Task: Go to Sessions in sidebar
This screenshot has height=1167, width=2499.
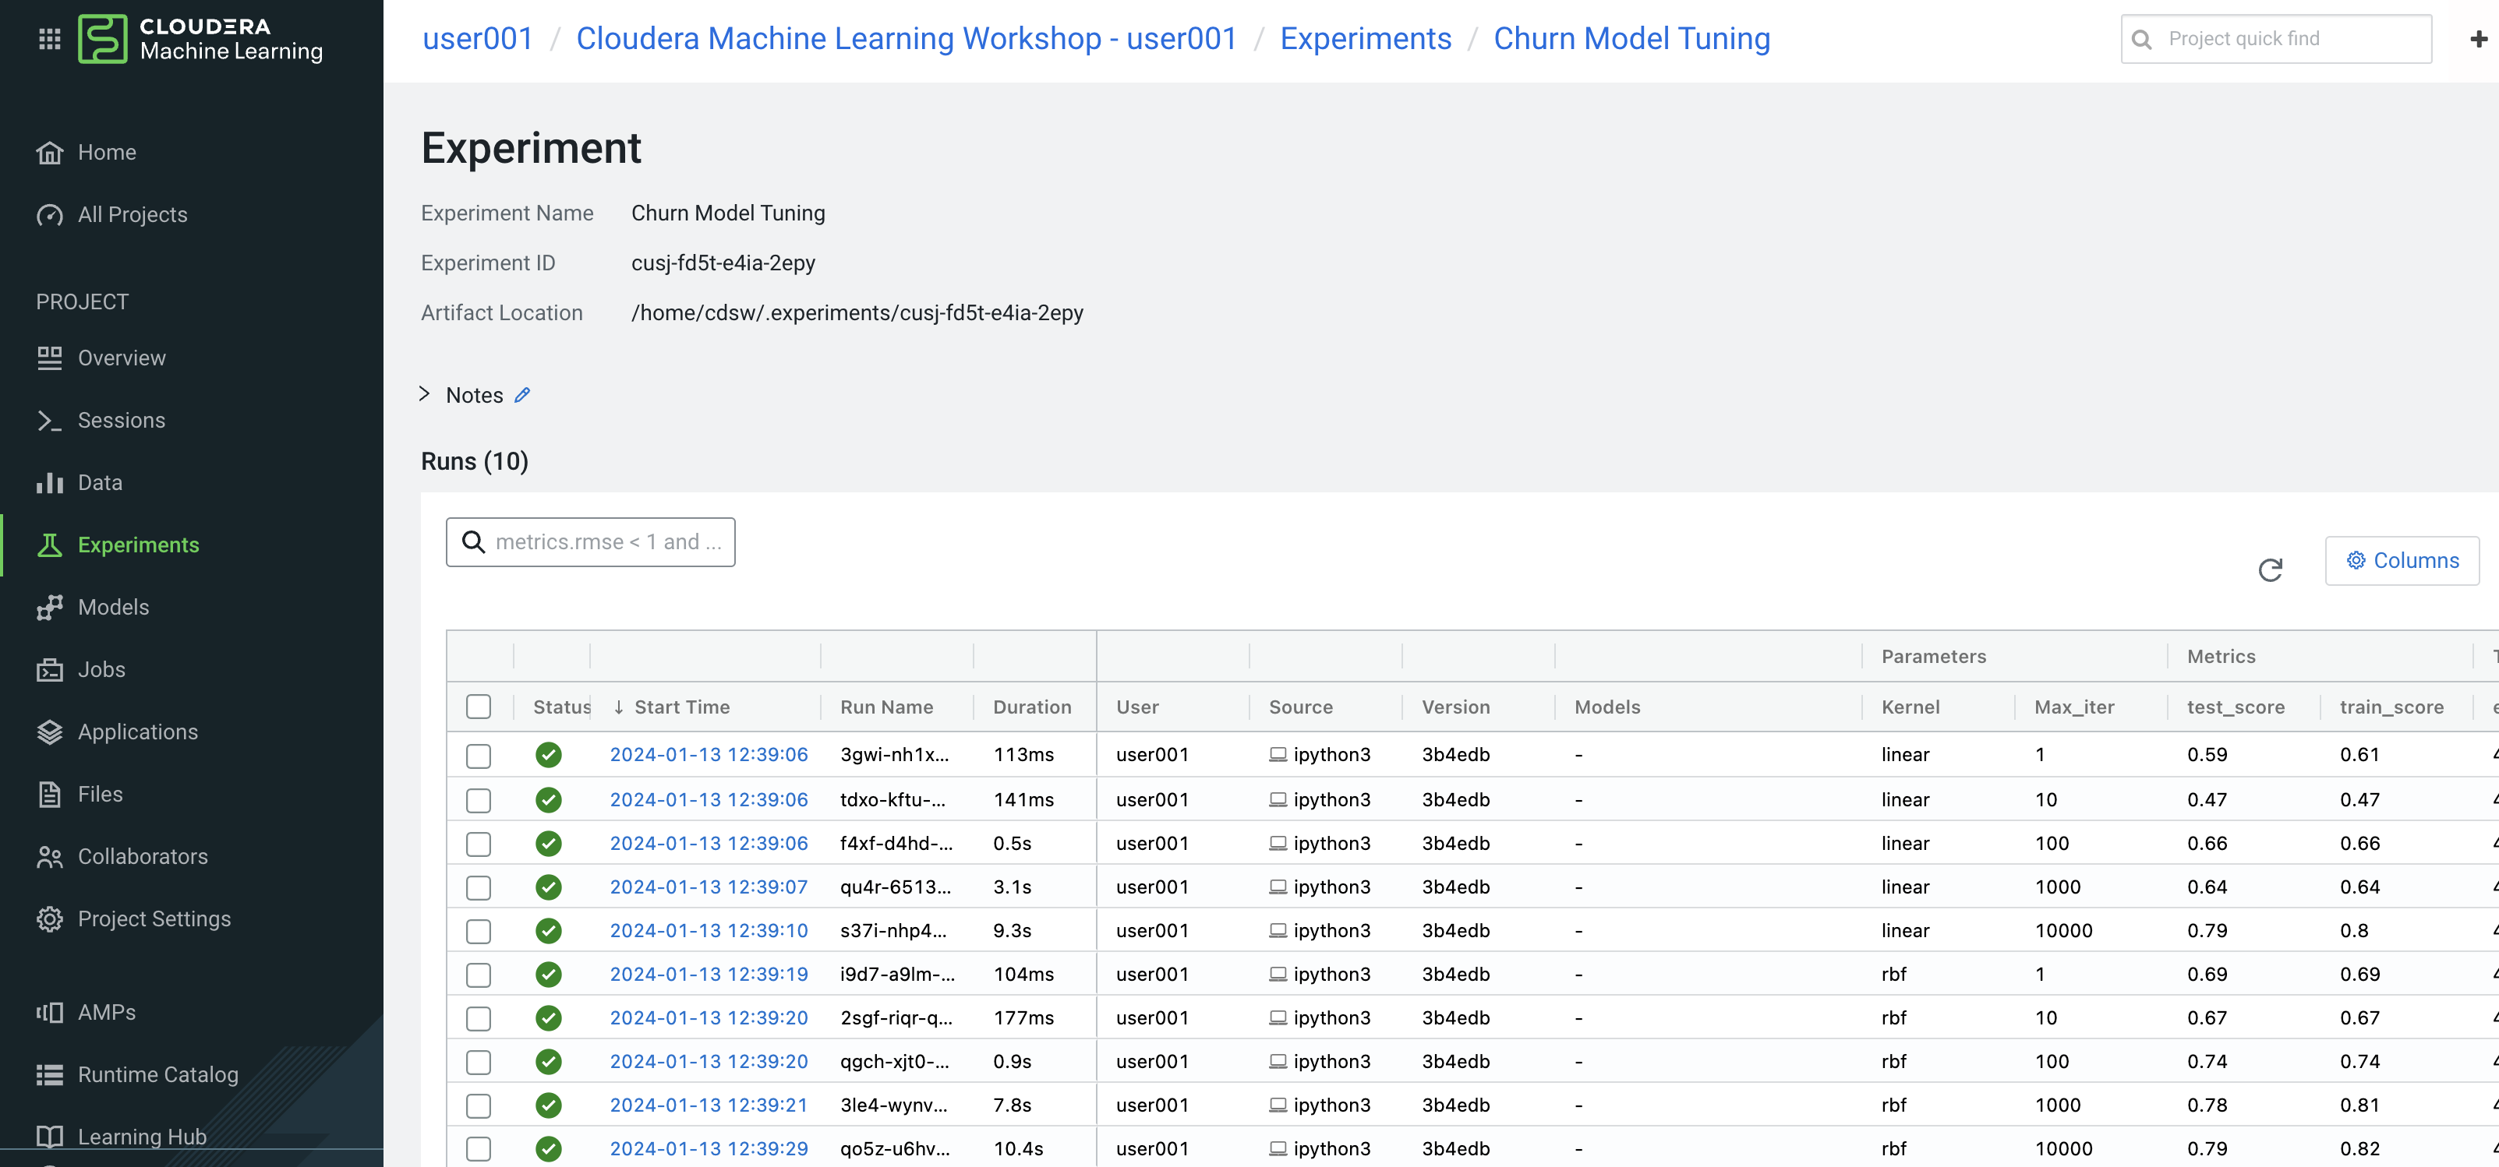Action: pyautogui.click(x=122, y=420)
